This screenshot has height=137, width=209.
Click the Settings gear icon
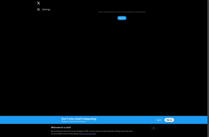pos(38,9)
